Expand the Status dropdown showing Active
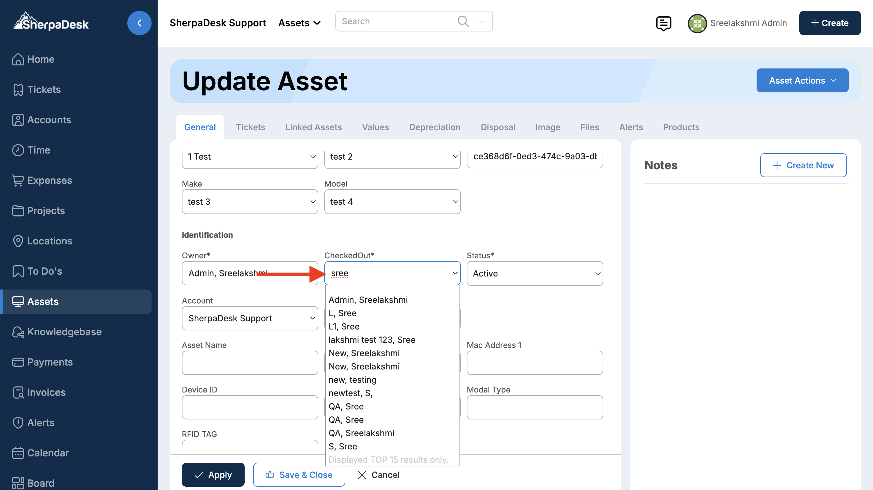 534,273
